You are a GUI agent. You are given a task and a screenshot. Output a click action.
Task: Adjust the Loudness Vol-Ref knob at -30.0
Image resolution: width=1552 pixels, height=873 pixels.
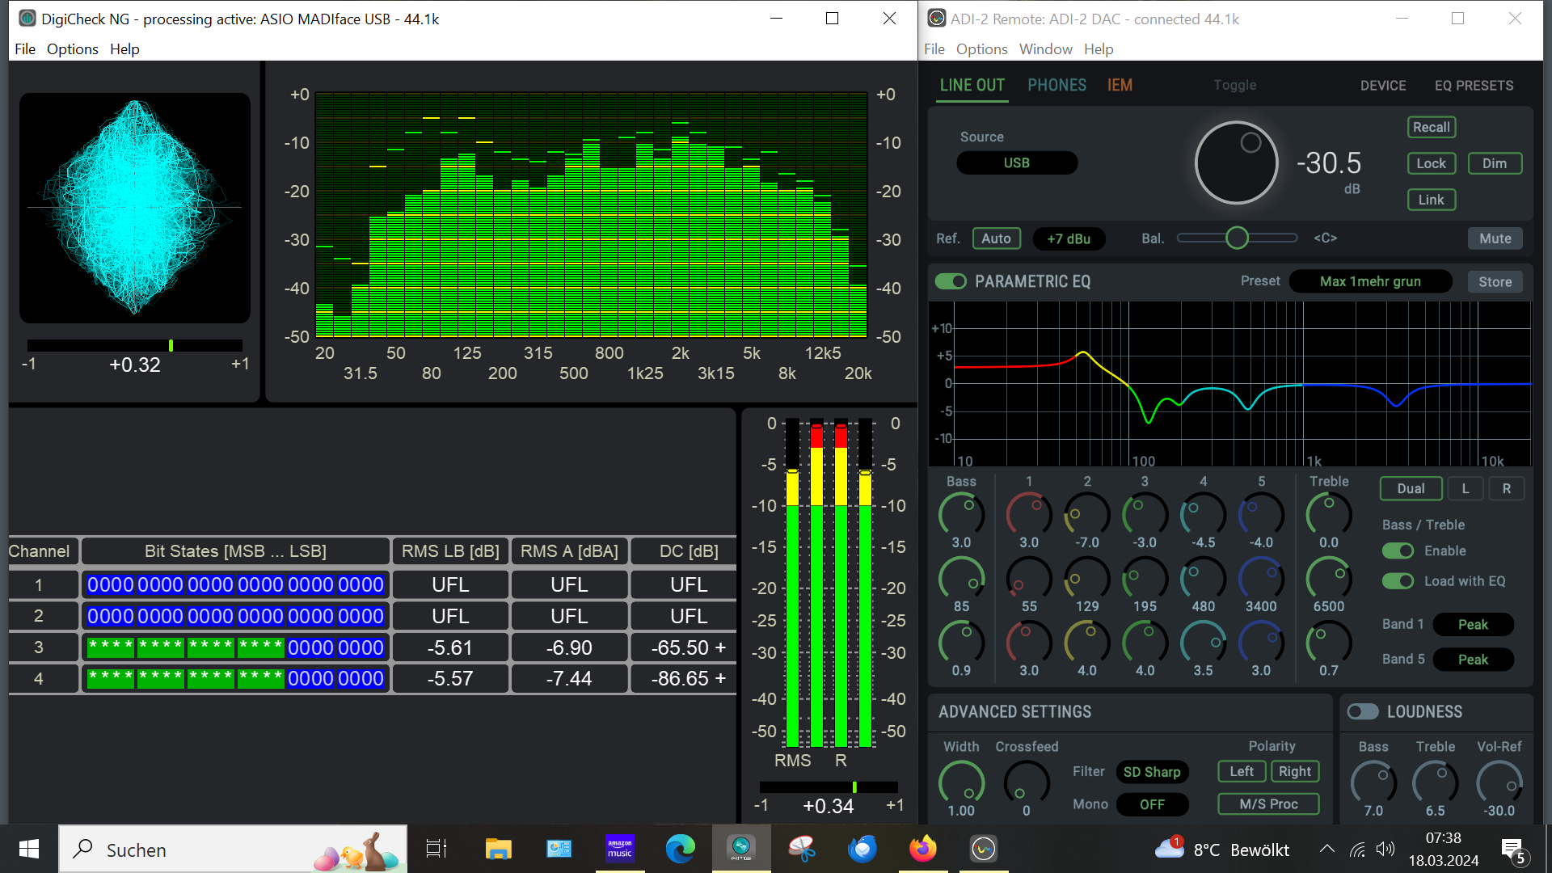1499,782
